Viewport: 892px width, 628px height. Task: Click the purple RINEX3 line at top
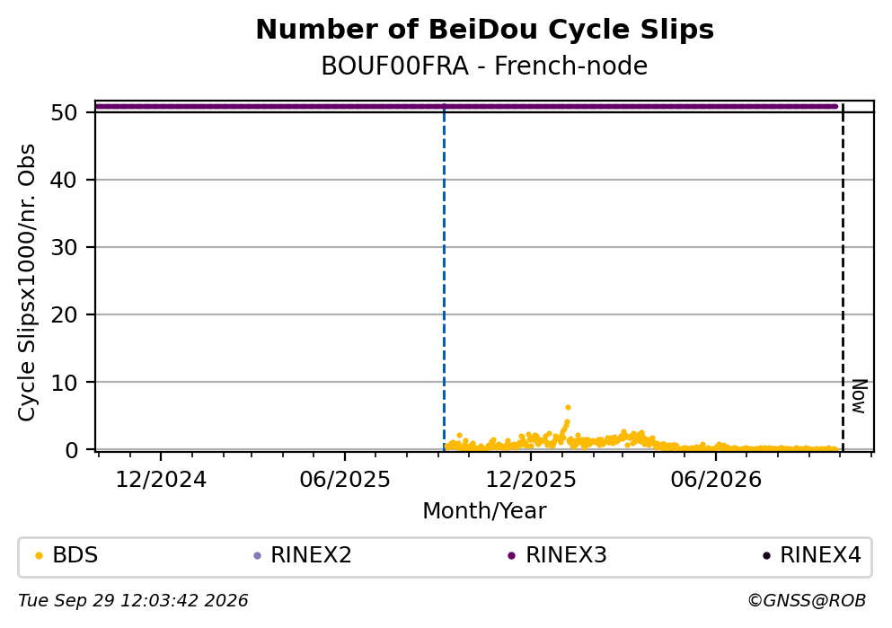click(466, 106)
